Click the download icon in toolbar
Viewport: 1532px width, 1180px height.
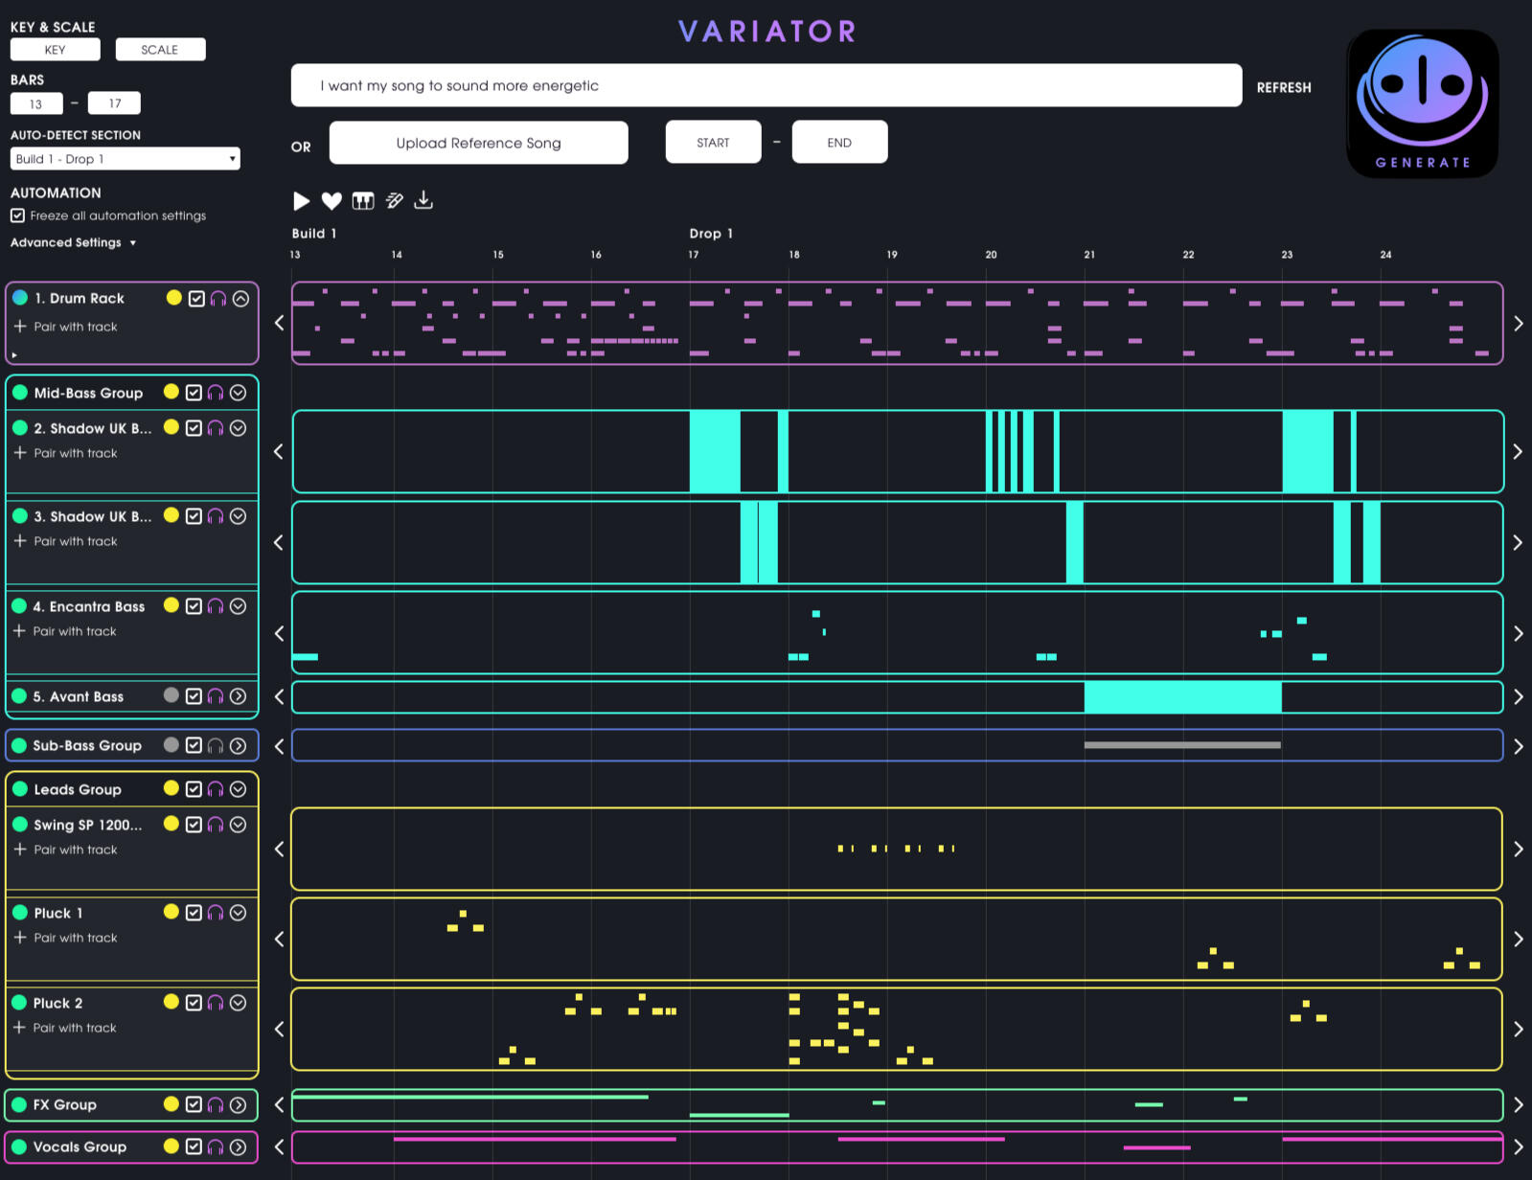[423, 200]
